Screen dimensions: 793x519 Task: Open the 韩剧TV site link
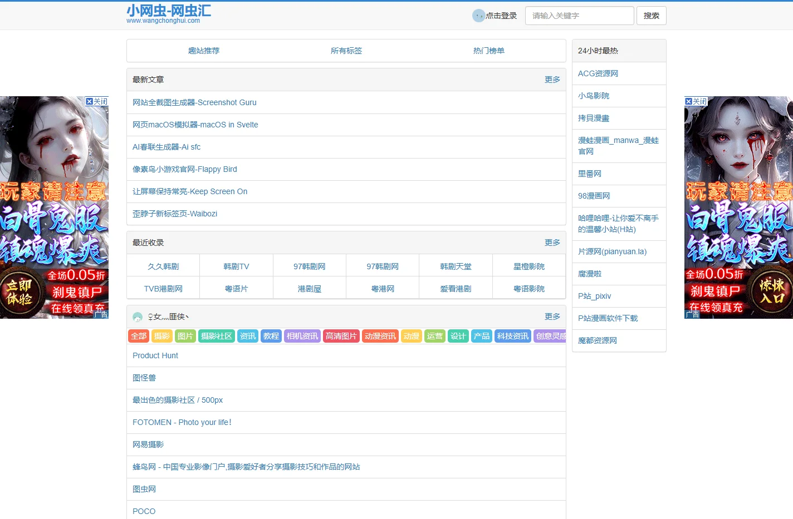click(236, 266)
